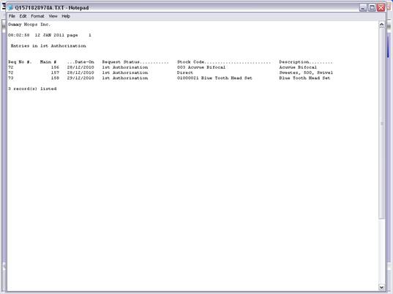The width and height of the screenshot is (393, 294).
Task: Minimize the Notepad window
Action: pyautogui.click(x=363, y=8)
